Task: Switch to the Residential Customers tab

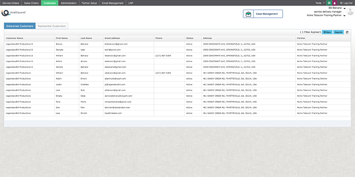Action: pos(52,26)
